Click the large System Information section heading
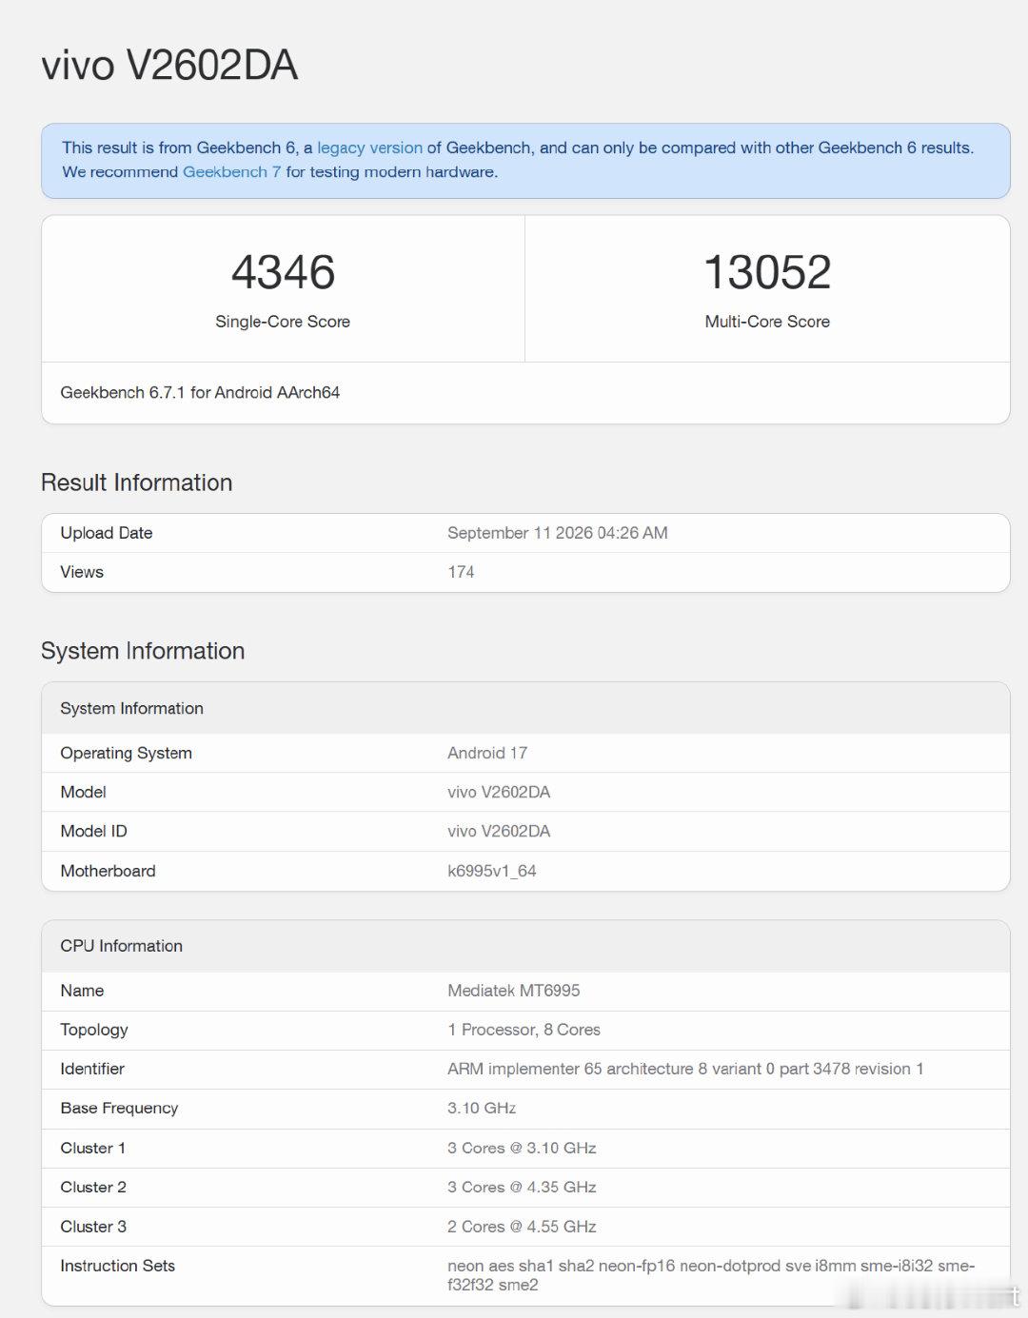1028x1318 pixels. coord(143,651)
